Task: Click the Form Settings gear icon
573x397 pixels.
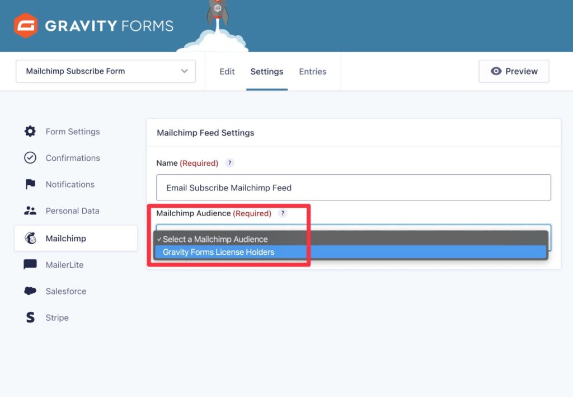Action: [30, 131]
